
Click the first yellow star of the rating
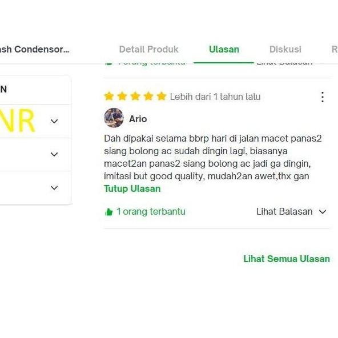tap(109, 96)
